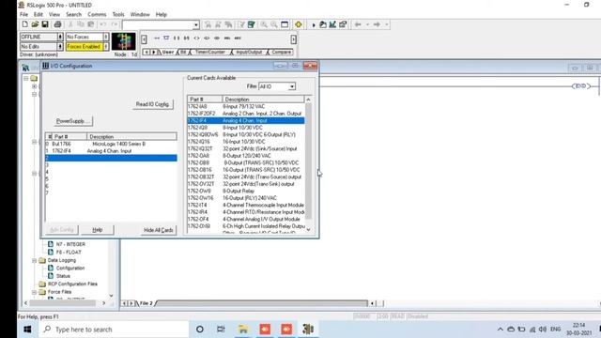Open the Edit menu
Screen dimensions: 601x338
pyautogui.click(x=39, y=14)
